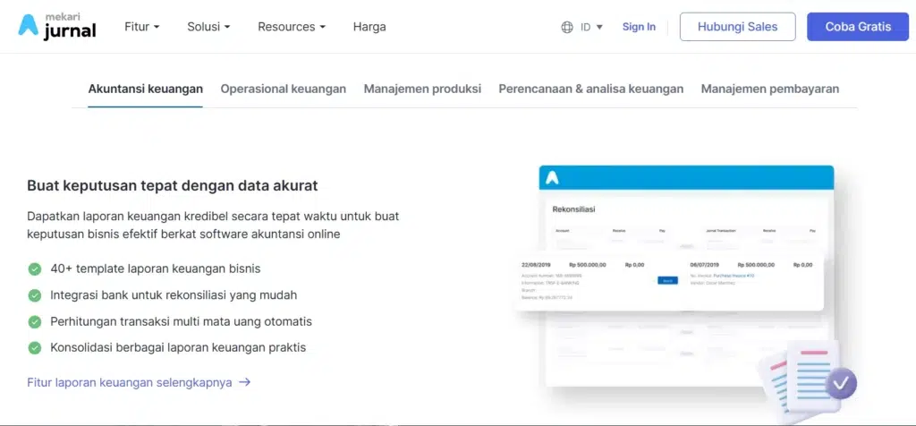916x426 pixels.
Task: Click green check beside 40+ template laporan
Action: tap(35, 268)
